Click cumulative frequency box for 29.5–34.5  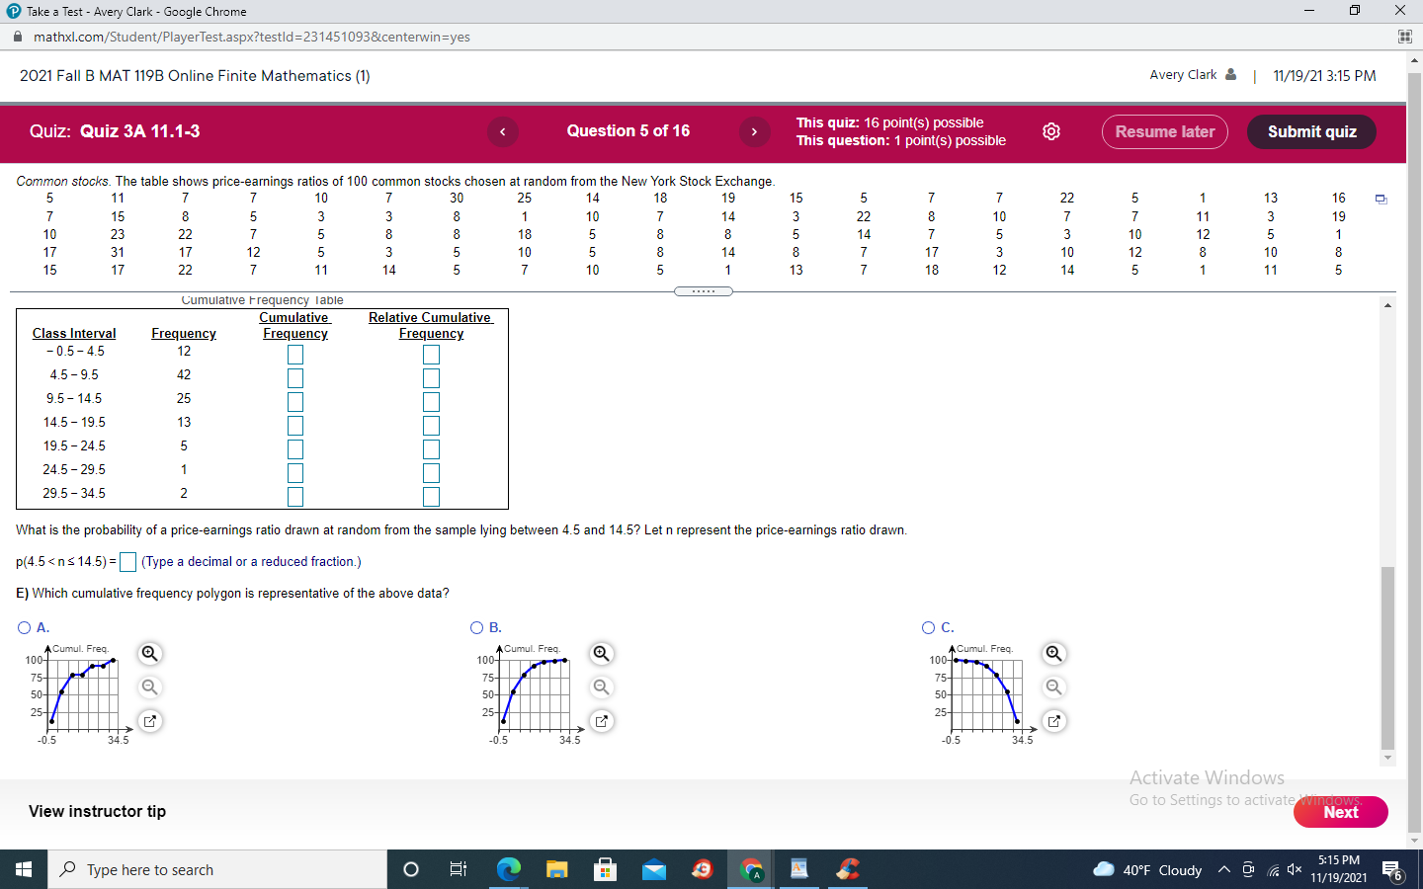coord(295,496)
